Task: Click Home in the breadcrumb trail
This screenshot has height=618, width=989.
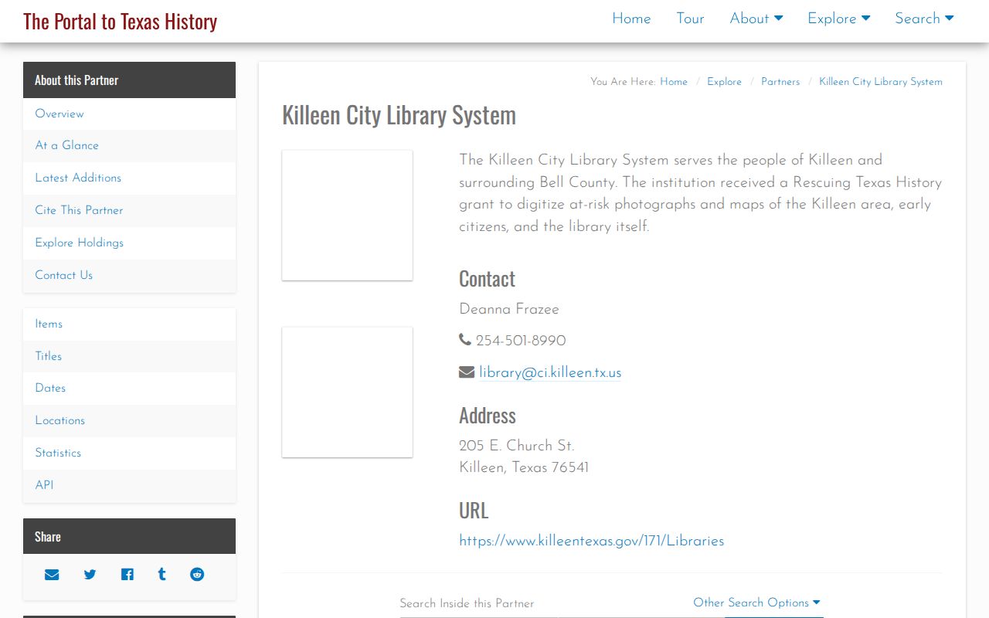Action: 674,82
